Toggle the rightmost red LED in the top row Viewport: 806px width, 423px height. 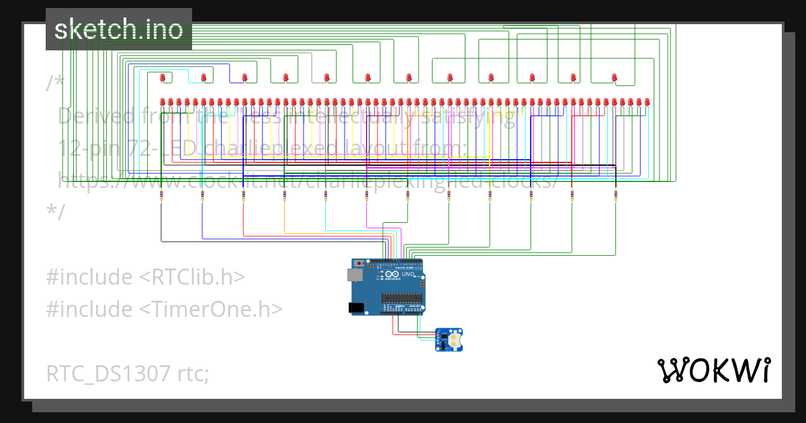(613, 77)
